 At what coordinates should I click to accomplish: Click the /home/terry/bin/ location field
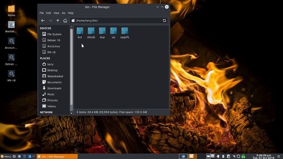click(x=119, y=21)
